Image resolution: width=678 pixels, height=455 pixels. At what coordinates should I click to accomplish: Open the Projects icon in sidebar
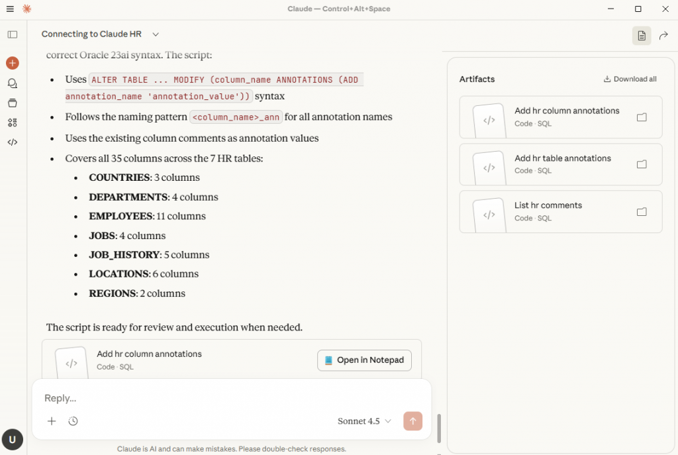coord(13,103)
